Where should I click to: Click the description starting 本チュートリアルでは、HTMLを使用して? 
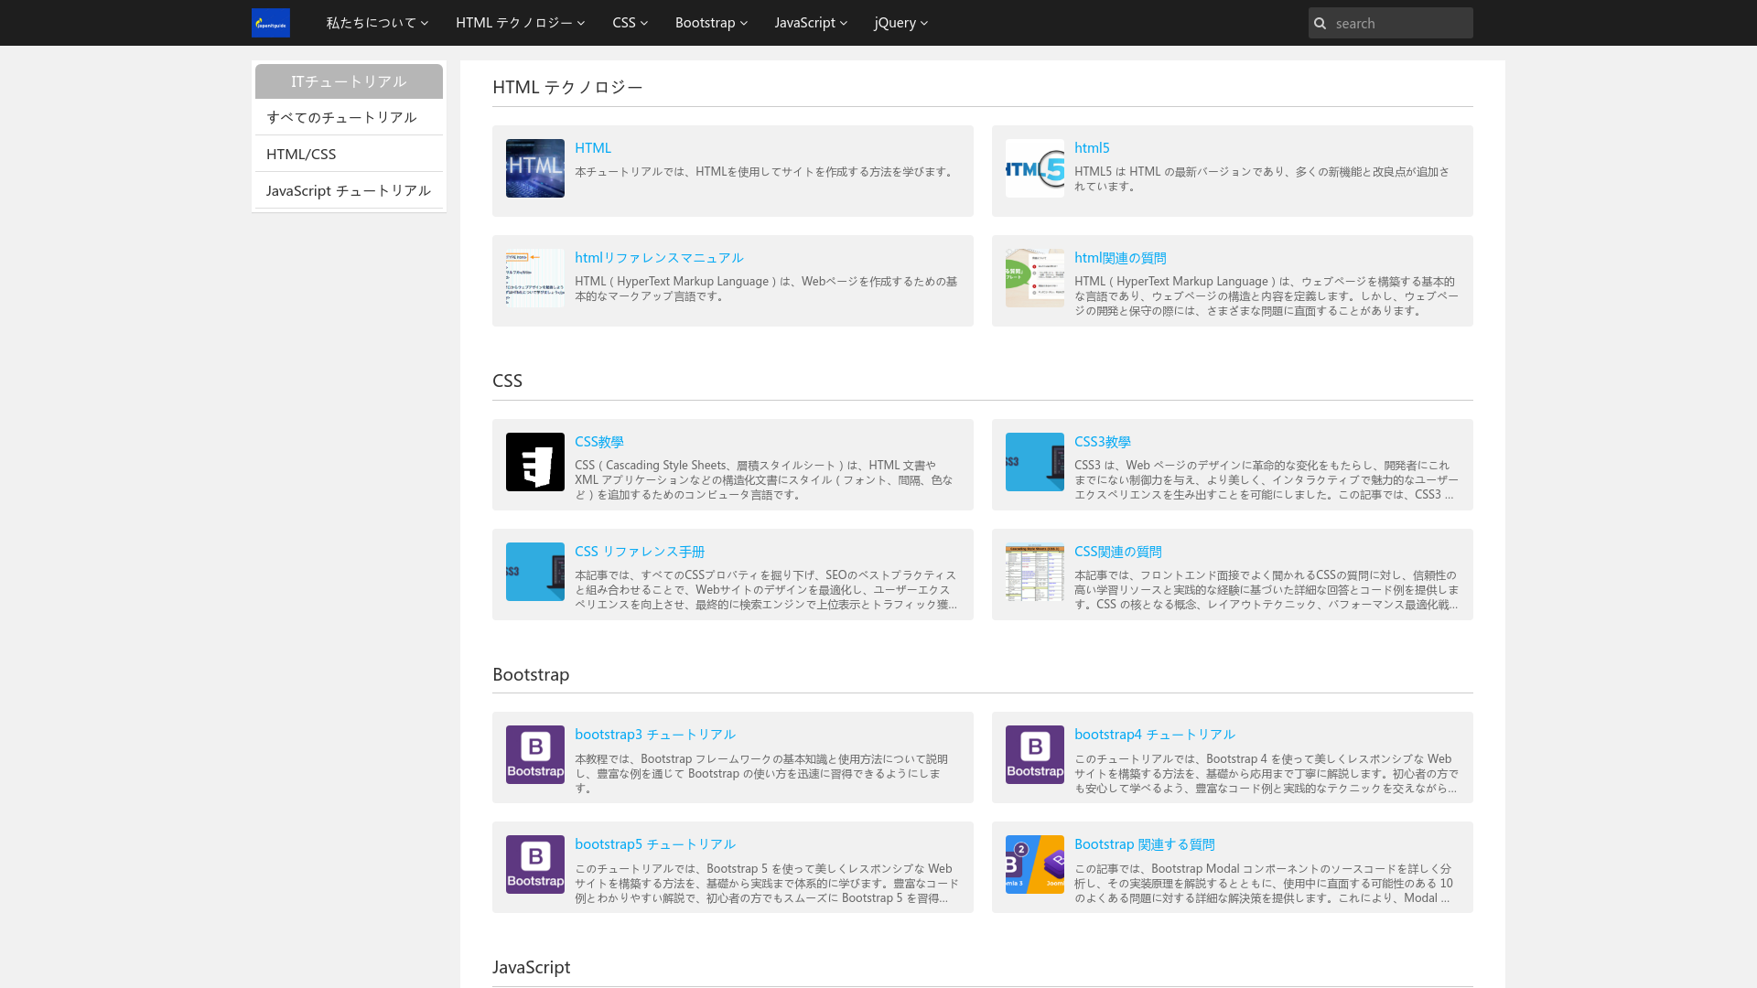[765, 172]
